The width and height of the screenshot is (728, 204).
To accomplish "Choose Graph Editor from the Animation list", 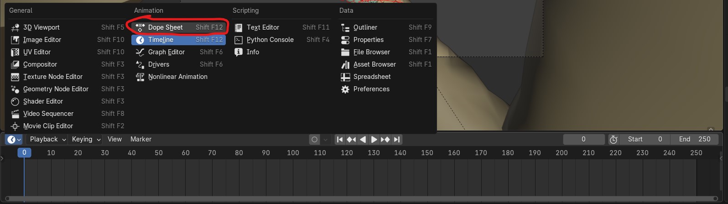I will click(x=166, y=52).
